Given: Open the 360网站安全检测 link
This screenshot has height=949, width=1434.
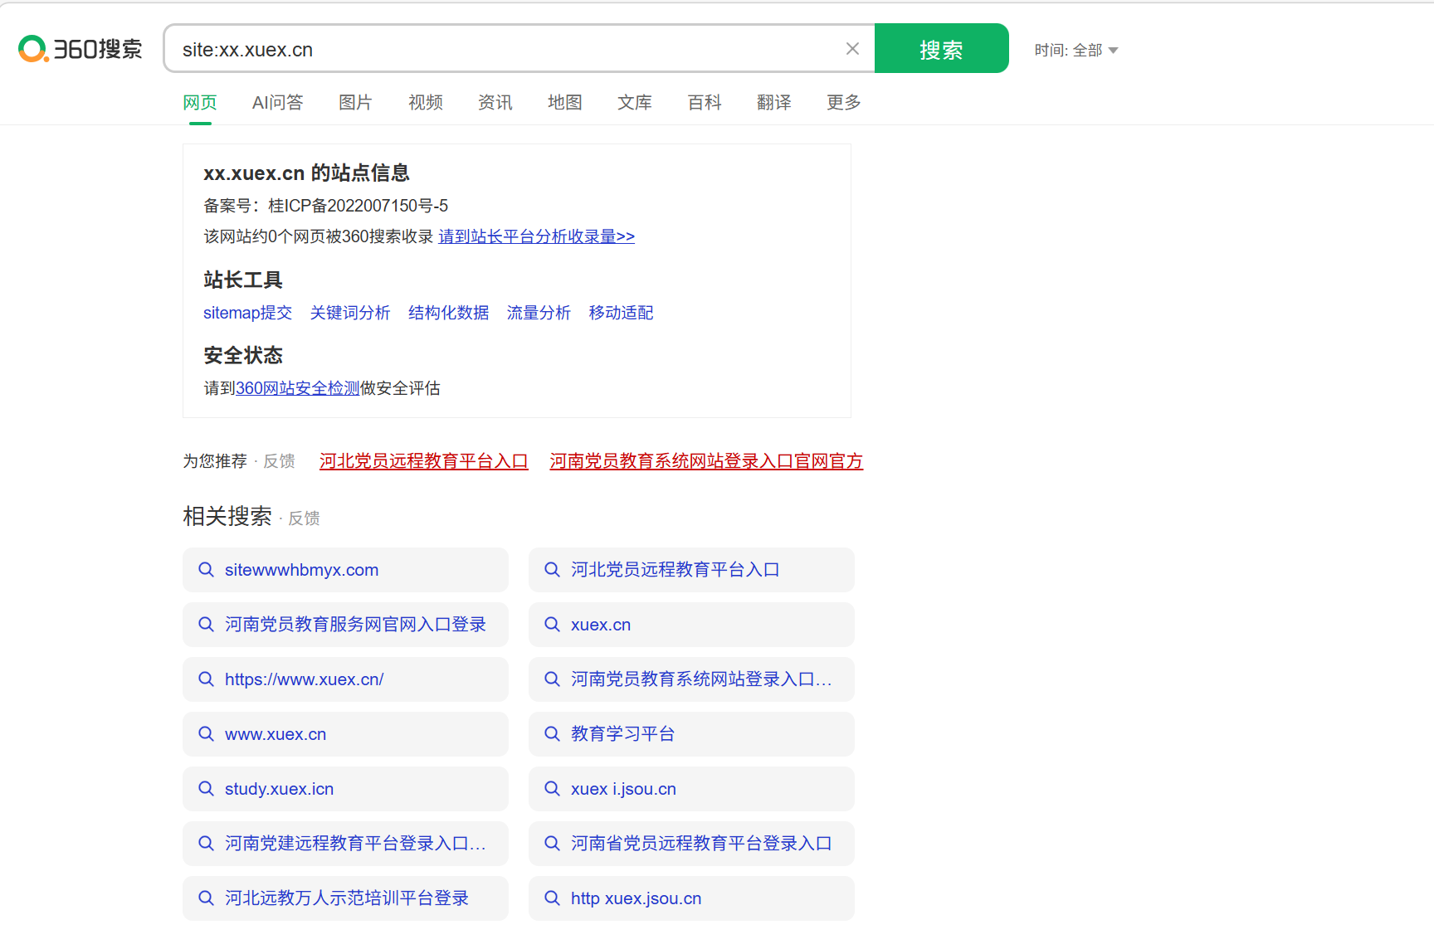Looking at the screenshot, I should tap(298, 388).
